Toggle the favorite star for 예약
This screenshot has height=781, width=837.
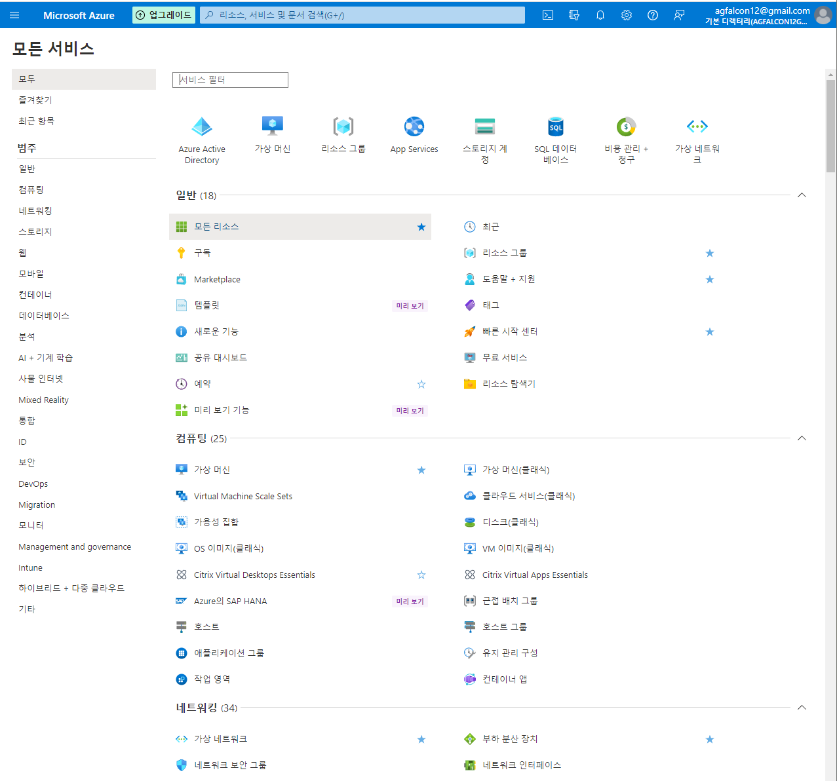[x=421, y=384]
